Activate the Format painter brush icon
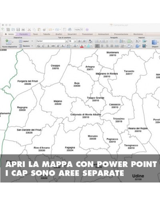 (x=44, y=29)
